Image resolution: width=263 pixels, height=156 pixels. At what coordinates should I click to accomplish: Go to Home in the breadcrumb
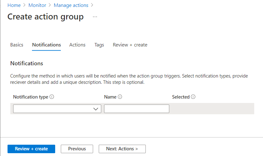[14, 5]
